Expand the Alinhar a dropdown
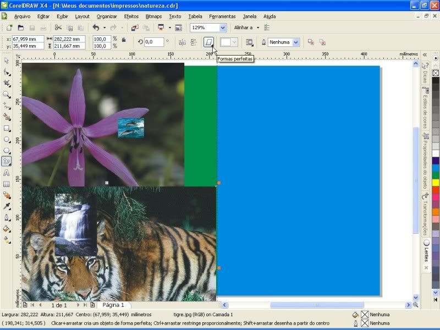The height and width of the screenshot is (330, 440). coord(257,28)
